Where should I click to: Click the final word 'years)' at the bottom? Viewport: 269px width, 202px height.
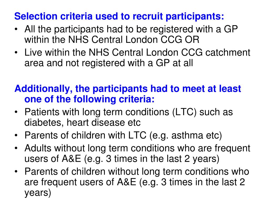pyautogui.click(x=38, y=193)
